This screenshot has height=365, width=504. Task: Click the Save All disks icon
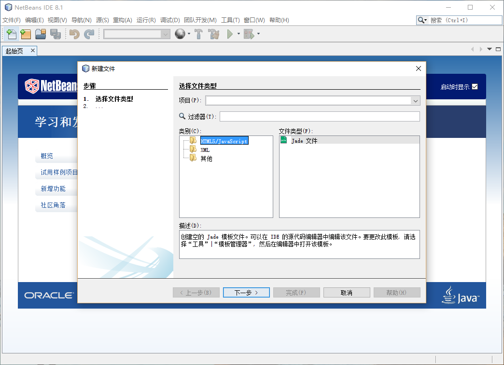pyautogui.click(x=55, y=34)
